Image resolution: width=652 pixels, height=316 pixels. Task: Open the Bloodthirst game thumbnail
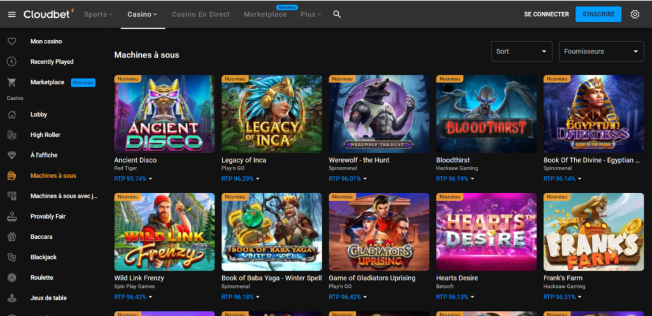(x=486, y=114)
